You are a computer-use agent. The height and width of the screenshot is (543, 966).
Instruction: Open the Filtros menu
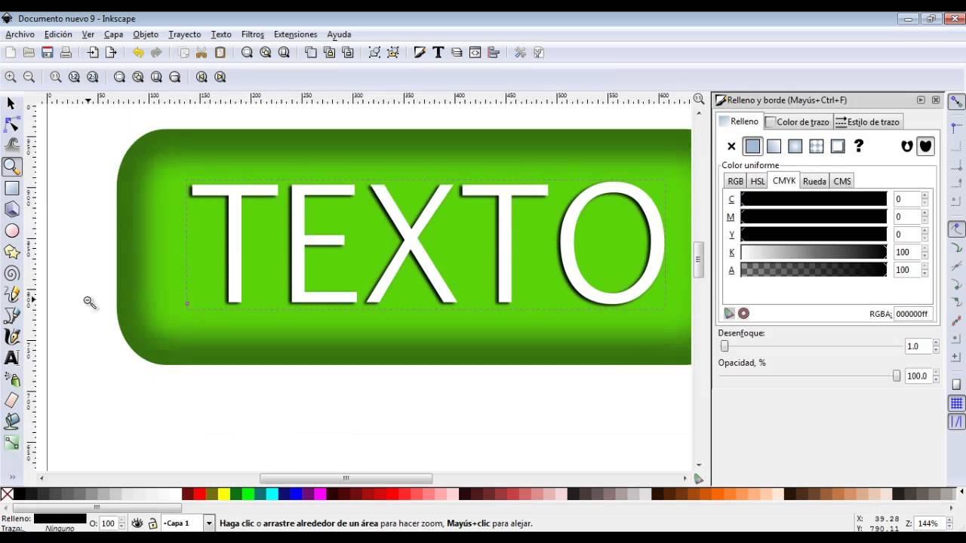click(x=253, y=34)
